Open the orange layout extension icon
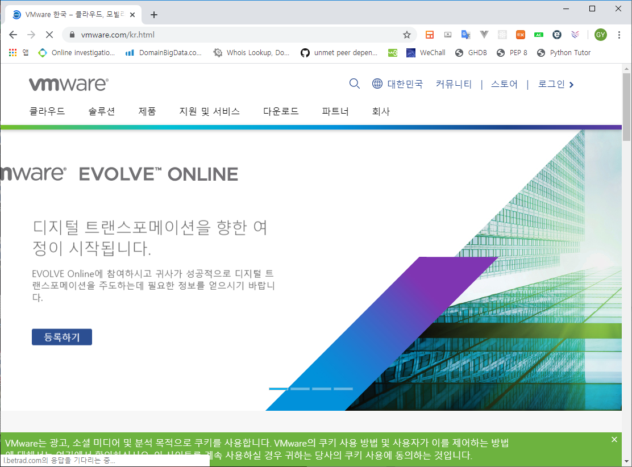This screenshot has height=467, width=632. [x=430, y=35]
